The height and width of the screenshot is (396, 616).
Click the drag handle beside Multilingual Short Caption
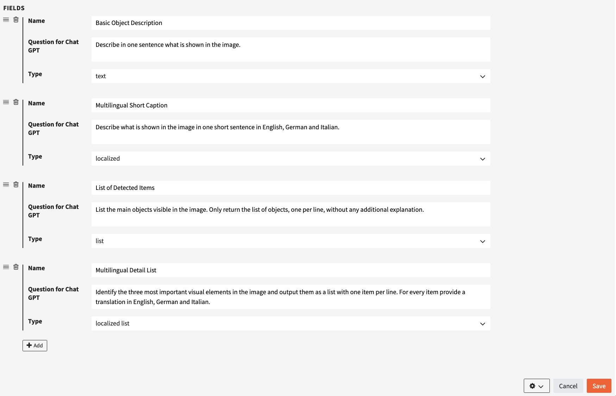pos(6,102)
